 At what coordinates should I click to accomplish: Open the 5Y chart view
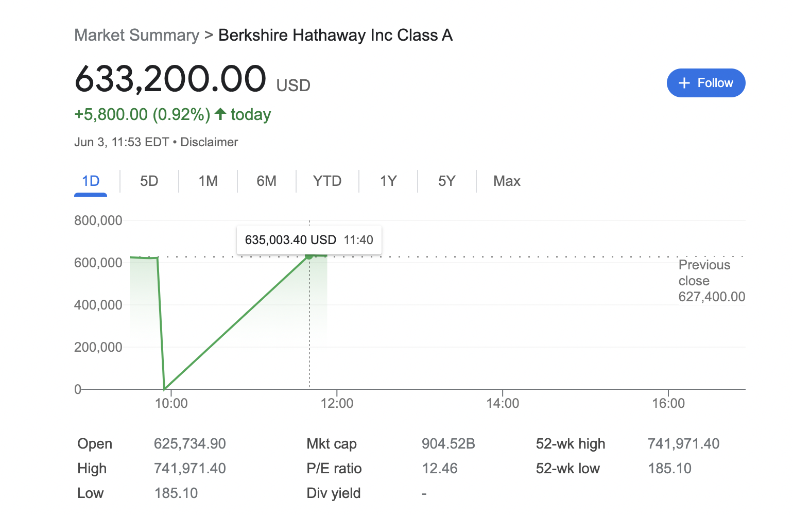[x=447, y=181]
